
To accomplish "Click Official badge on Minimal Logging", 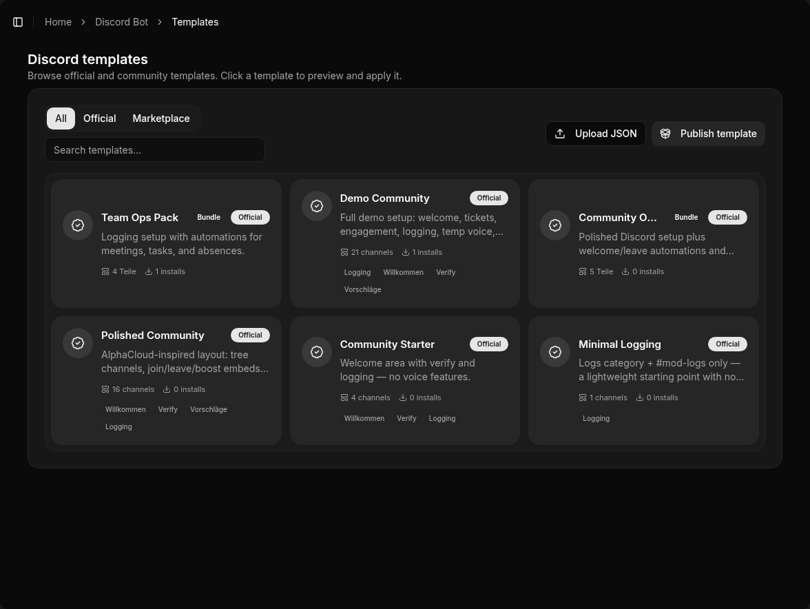I will click(x=727, y=344).
